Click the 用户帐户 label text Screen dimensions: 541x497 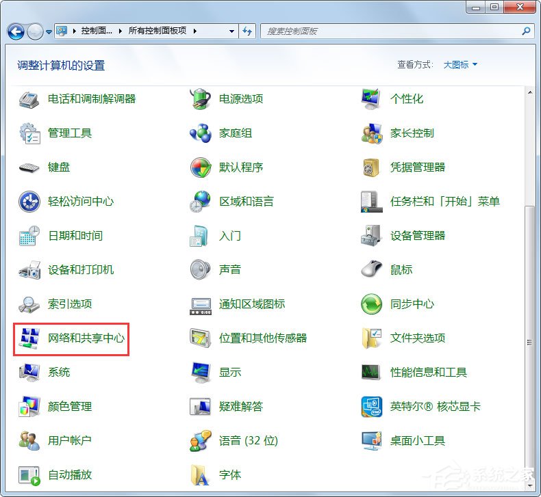(x=69, y=440)
